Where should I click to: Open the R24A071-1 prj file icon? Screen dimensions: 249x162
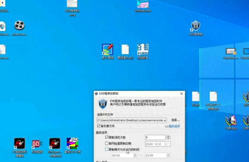pyautogui.click(x=213, y=97)
